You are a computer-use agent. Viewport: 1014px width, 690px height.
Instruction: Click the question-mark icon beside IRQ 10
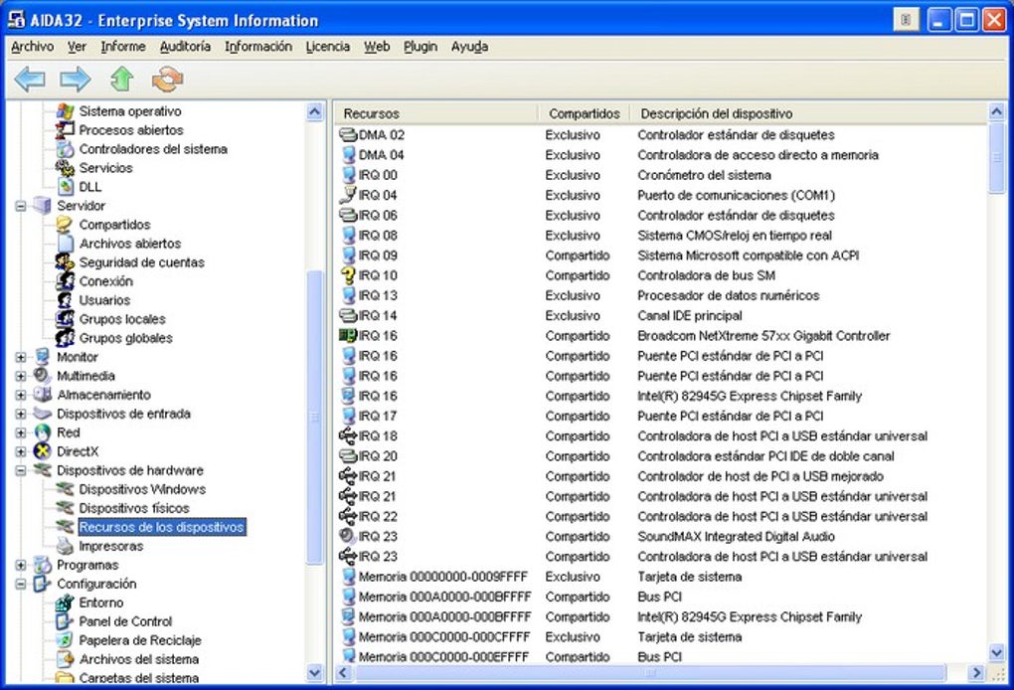pyautogui.click(x=348, y=275)
